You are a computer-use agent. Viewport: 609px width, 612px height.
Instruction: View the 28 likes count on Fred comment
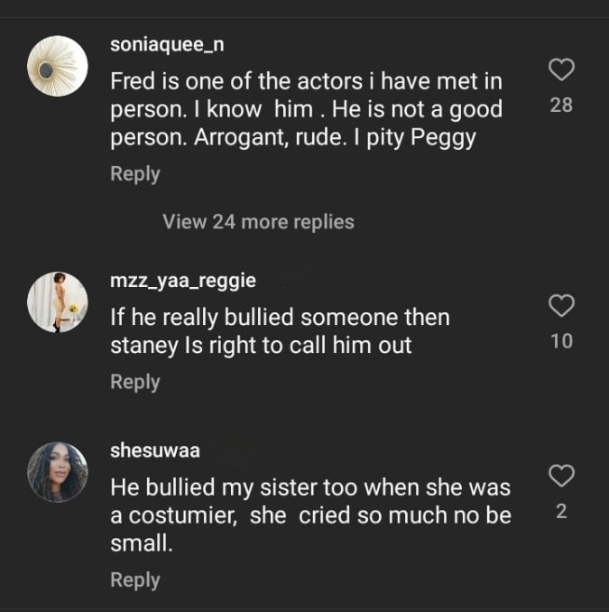(561, 105)
